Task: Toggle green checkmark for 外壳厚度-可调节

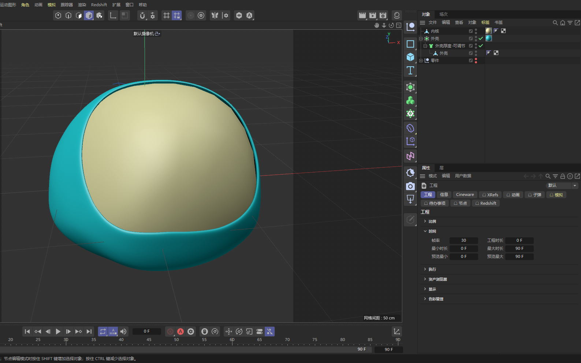Action: [481, 46]
